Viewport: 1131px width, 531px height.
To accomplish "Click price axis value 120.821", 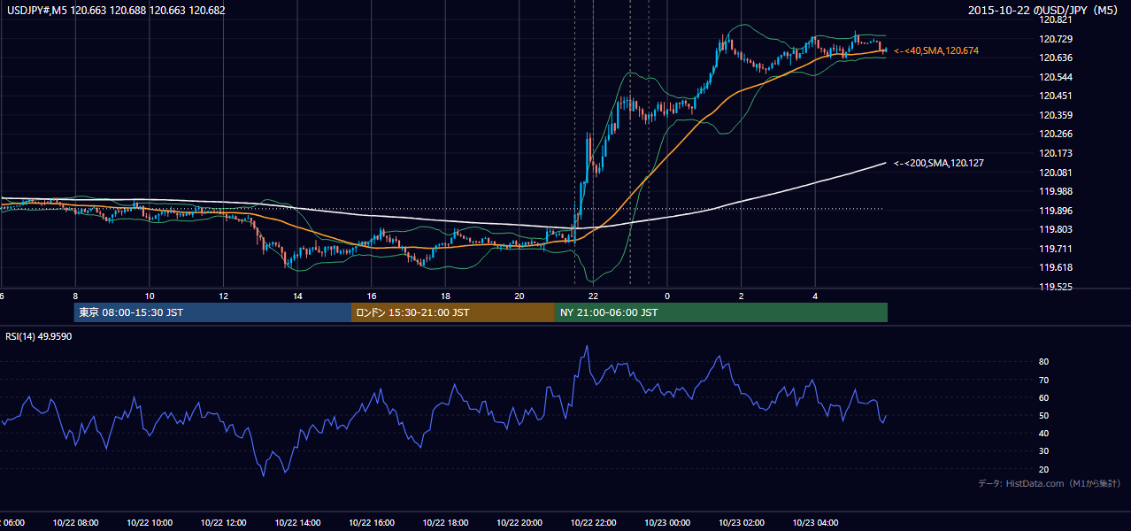I will 1055,19.
